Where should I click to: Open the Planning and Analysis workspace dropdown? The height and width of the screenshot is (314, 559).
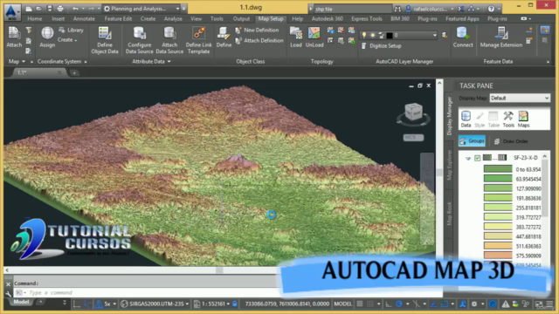pos(141,9)
